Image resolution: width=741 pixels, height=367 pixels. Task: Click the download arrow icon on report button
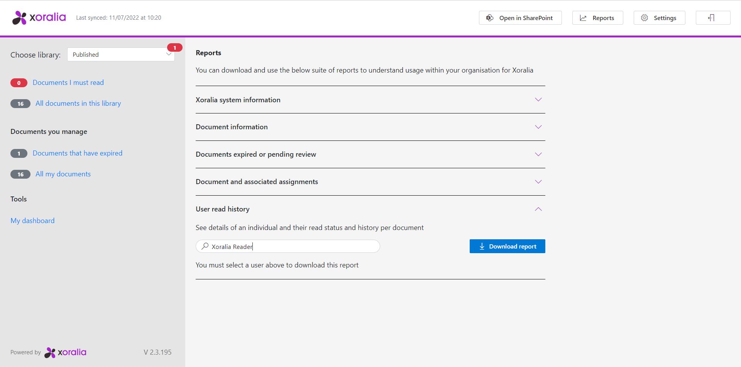pos(482,246)
